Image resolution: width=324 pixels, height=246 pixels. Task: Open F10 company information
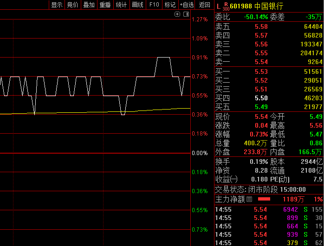154,5
